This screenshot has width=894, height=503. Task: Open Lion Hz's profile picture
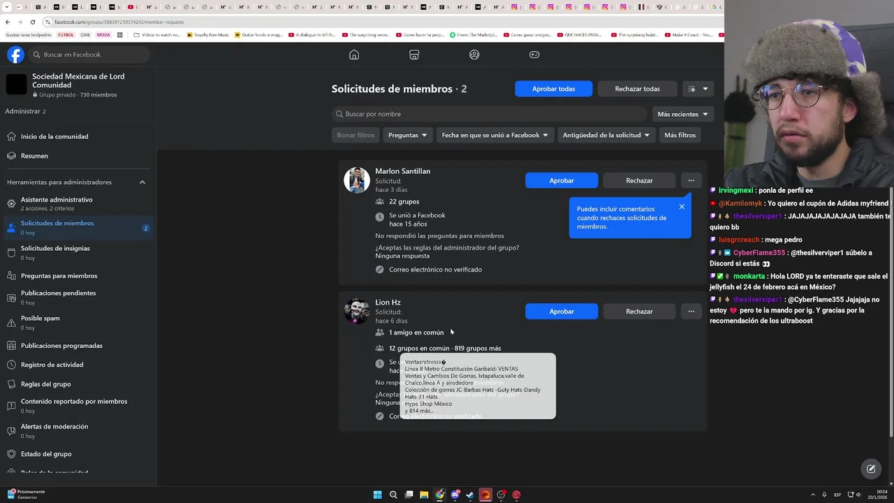click(x=357, y=312)
